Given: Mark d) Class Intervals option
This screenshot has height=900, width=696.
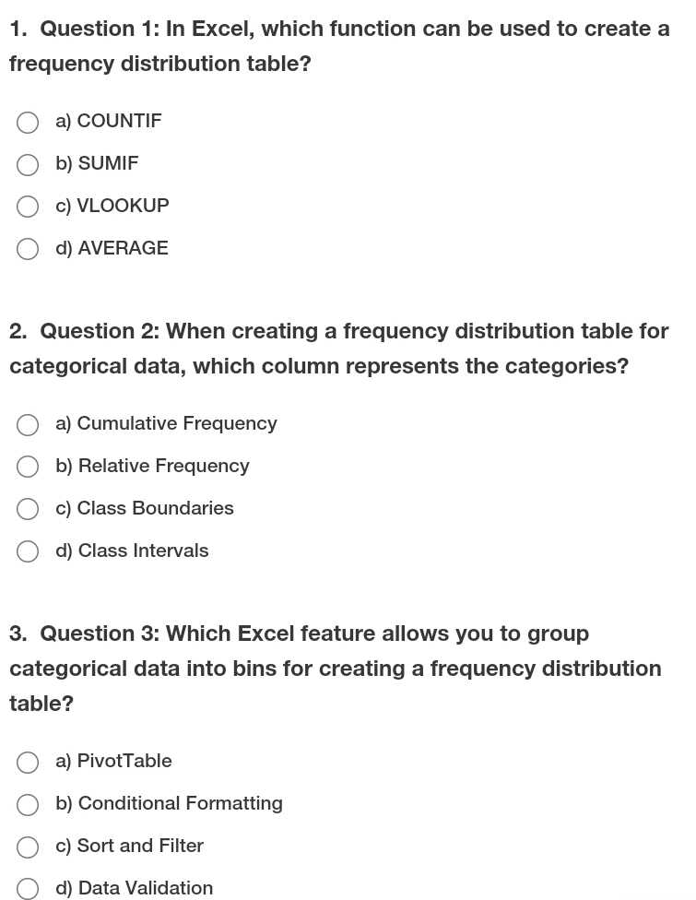Looking at the screenshot, I should click(28, 551).
